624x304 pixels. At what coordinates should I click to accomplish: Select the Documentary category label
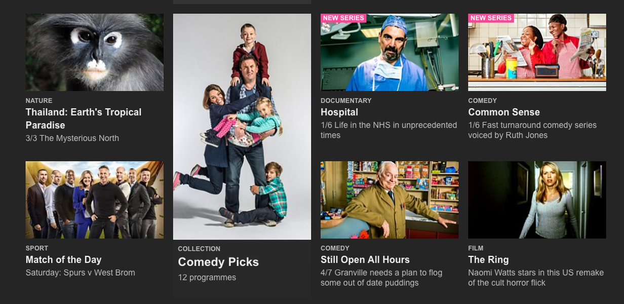pyautogui.click(x=346, y=101)
